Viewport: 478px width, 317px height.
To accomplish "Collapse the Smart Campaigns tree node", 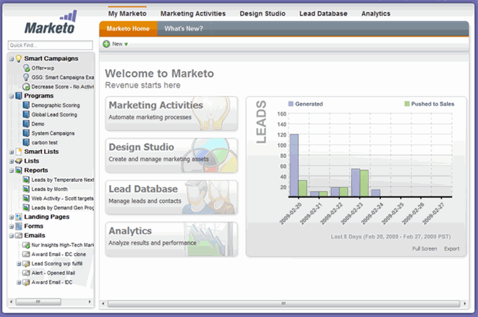I will click(x=11, y=59).
